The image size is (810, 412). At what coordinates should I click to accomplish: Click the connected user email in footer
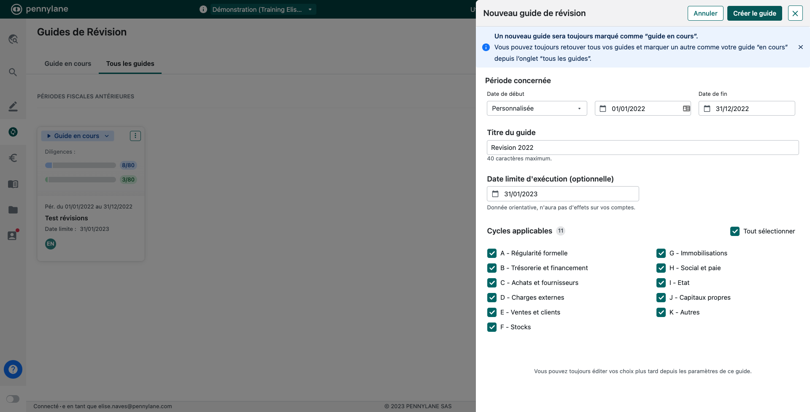135,407
